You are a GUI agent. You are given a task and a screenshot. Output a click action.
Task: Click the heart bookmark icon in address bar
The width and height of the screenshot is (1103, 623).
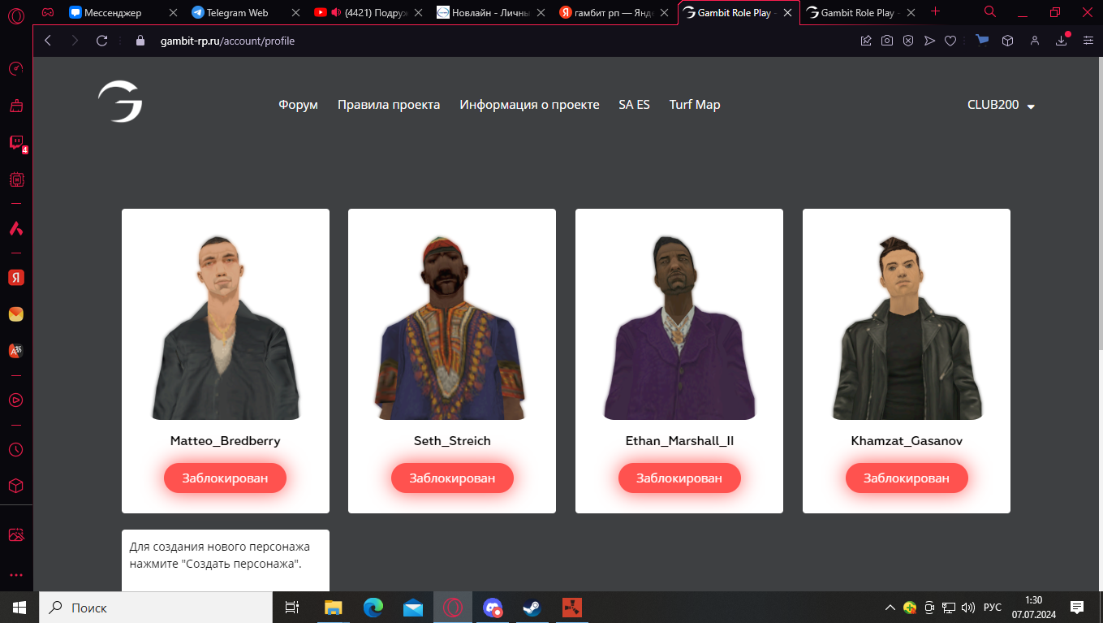point(950,41)
